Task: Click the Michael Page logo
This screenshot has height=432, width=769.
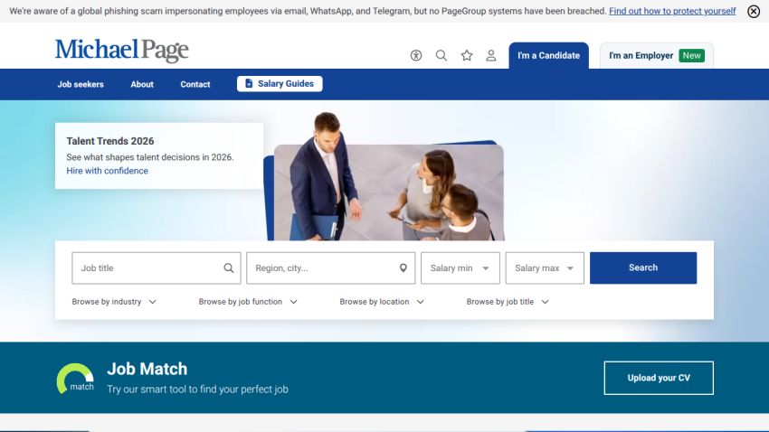Action: click(121, 50)
